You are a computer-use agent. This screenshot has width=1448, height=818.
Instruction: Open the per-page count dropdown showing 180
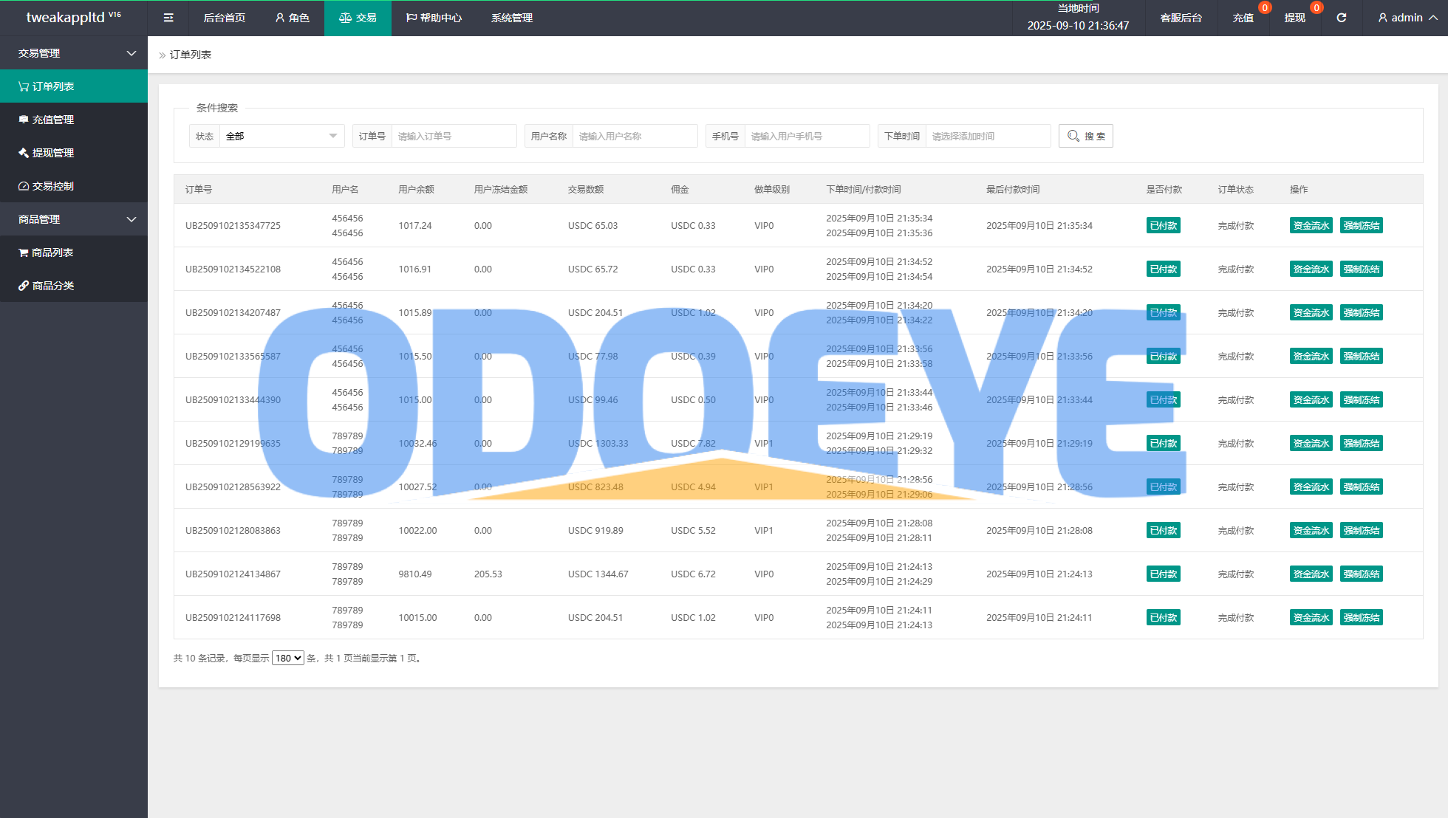(287, 658)
